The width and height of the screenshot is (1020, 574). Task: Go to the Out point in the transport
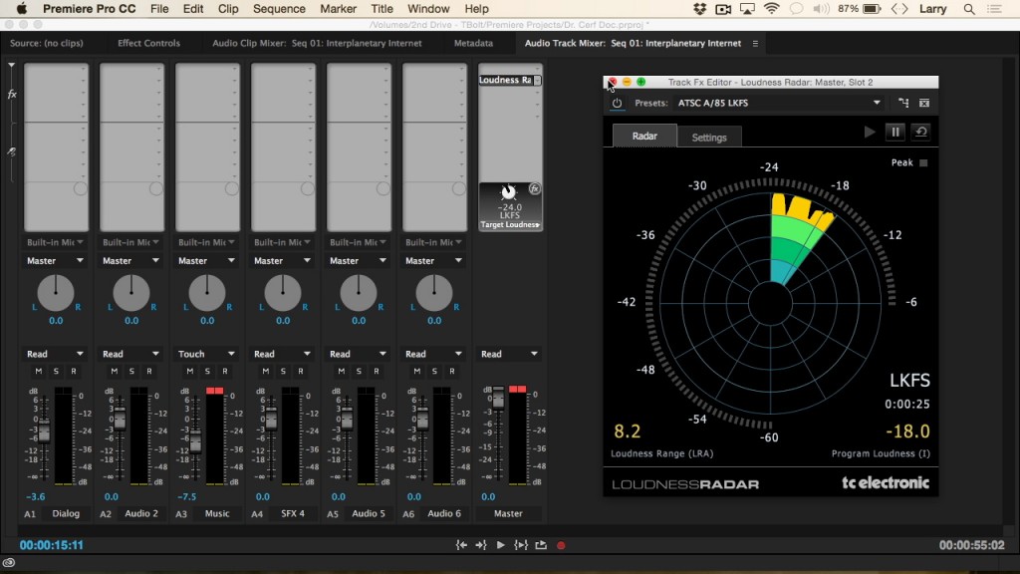point(481,545)
